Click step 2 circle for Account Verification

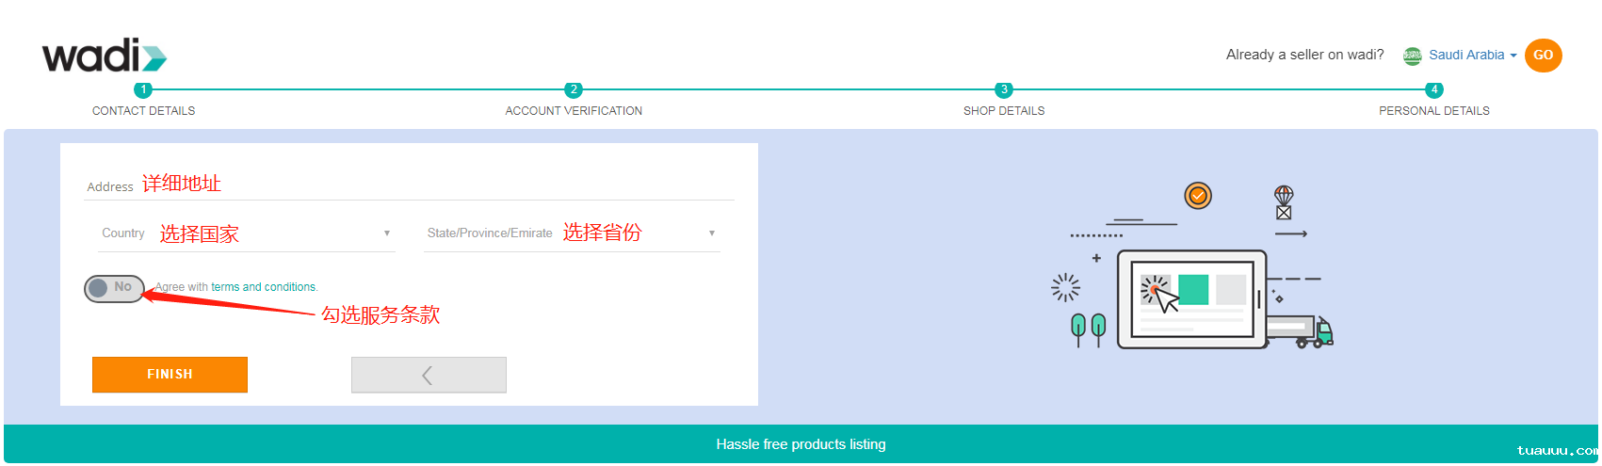tap(574, 90)
